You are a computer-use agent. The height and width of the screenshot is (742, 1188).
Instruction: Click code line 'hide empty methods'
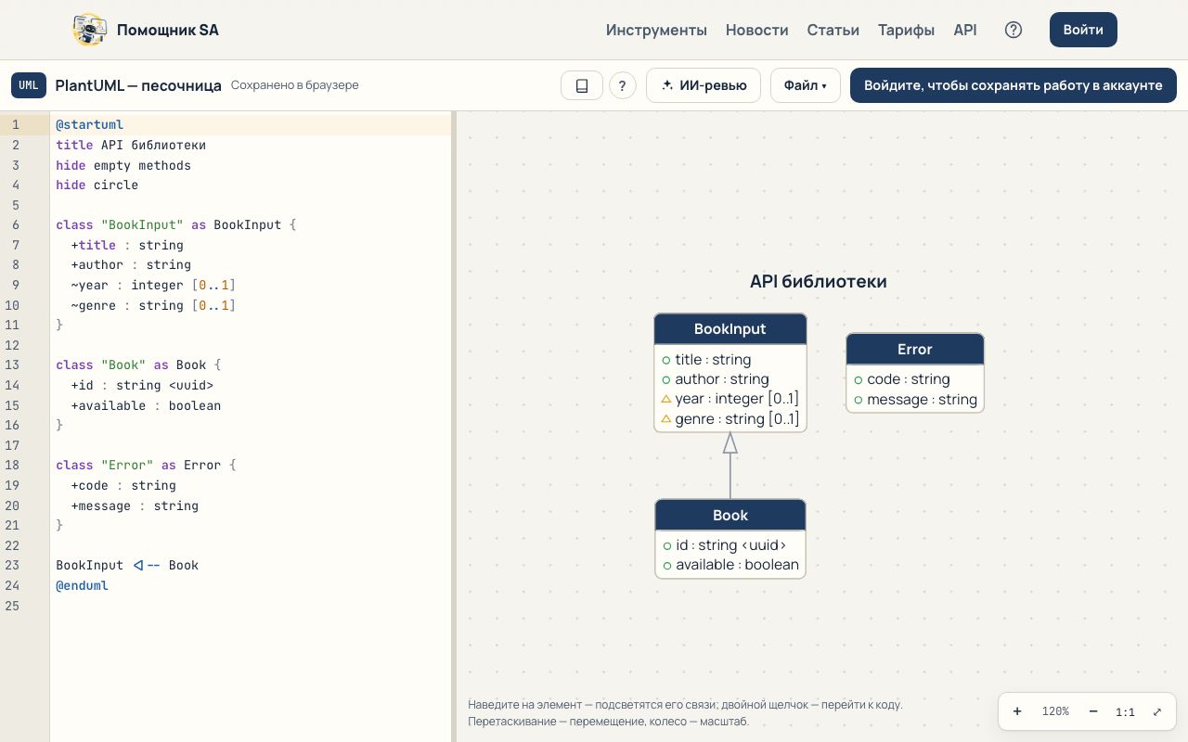[x=123, y=165]
